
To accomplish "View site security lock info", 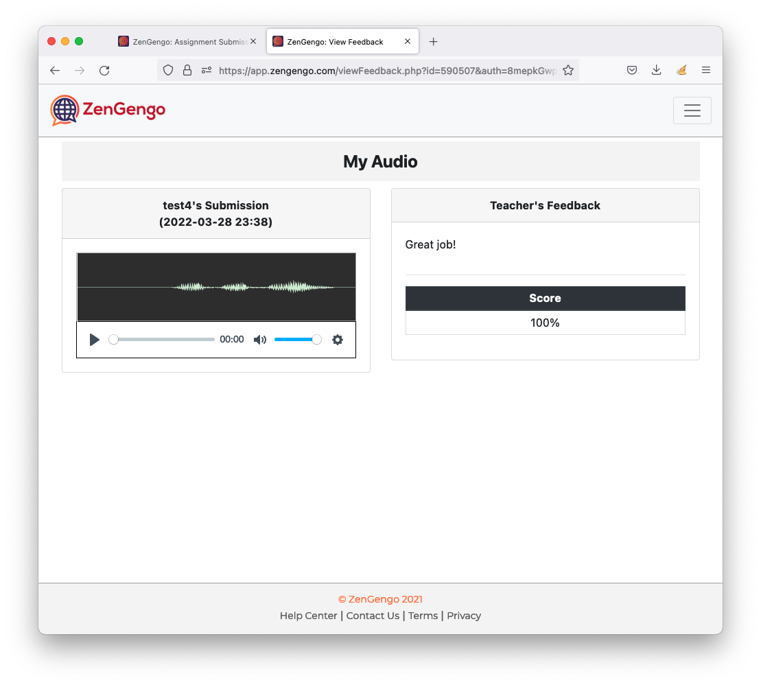I will coord(187,71).
